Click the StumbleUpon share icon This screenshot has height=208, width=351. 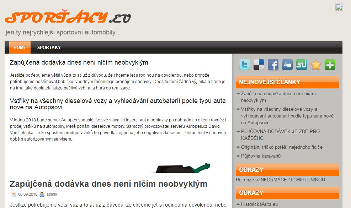[302, 65]
